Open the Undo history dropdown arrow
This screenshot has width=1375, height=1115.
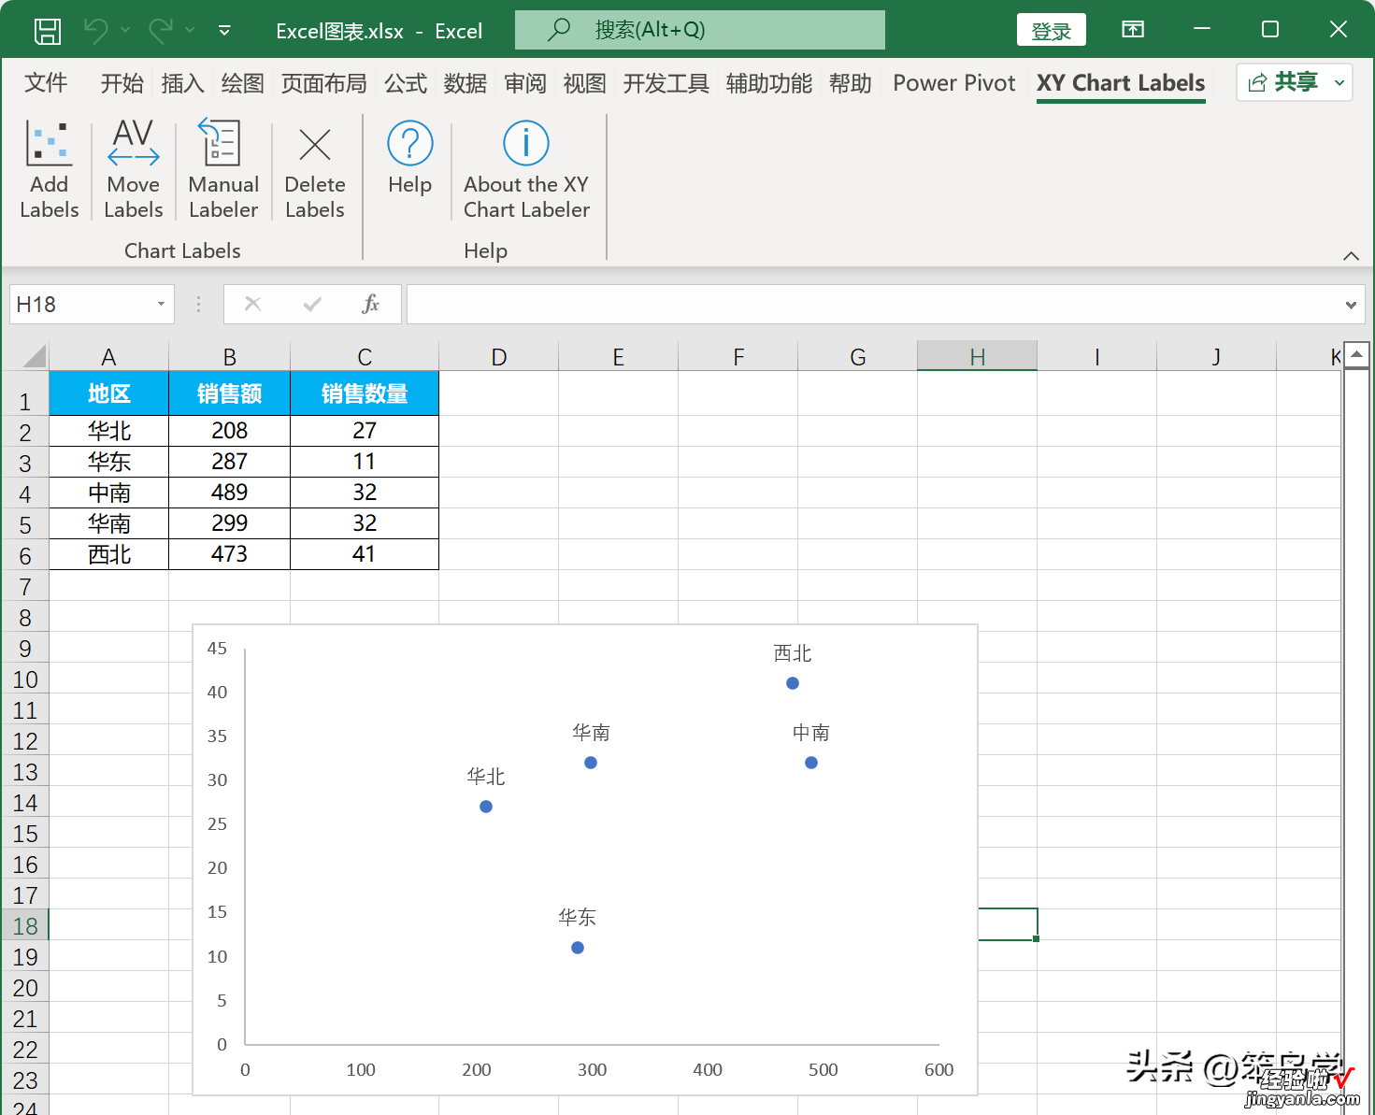(x=125, y=30)
